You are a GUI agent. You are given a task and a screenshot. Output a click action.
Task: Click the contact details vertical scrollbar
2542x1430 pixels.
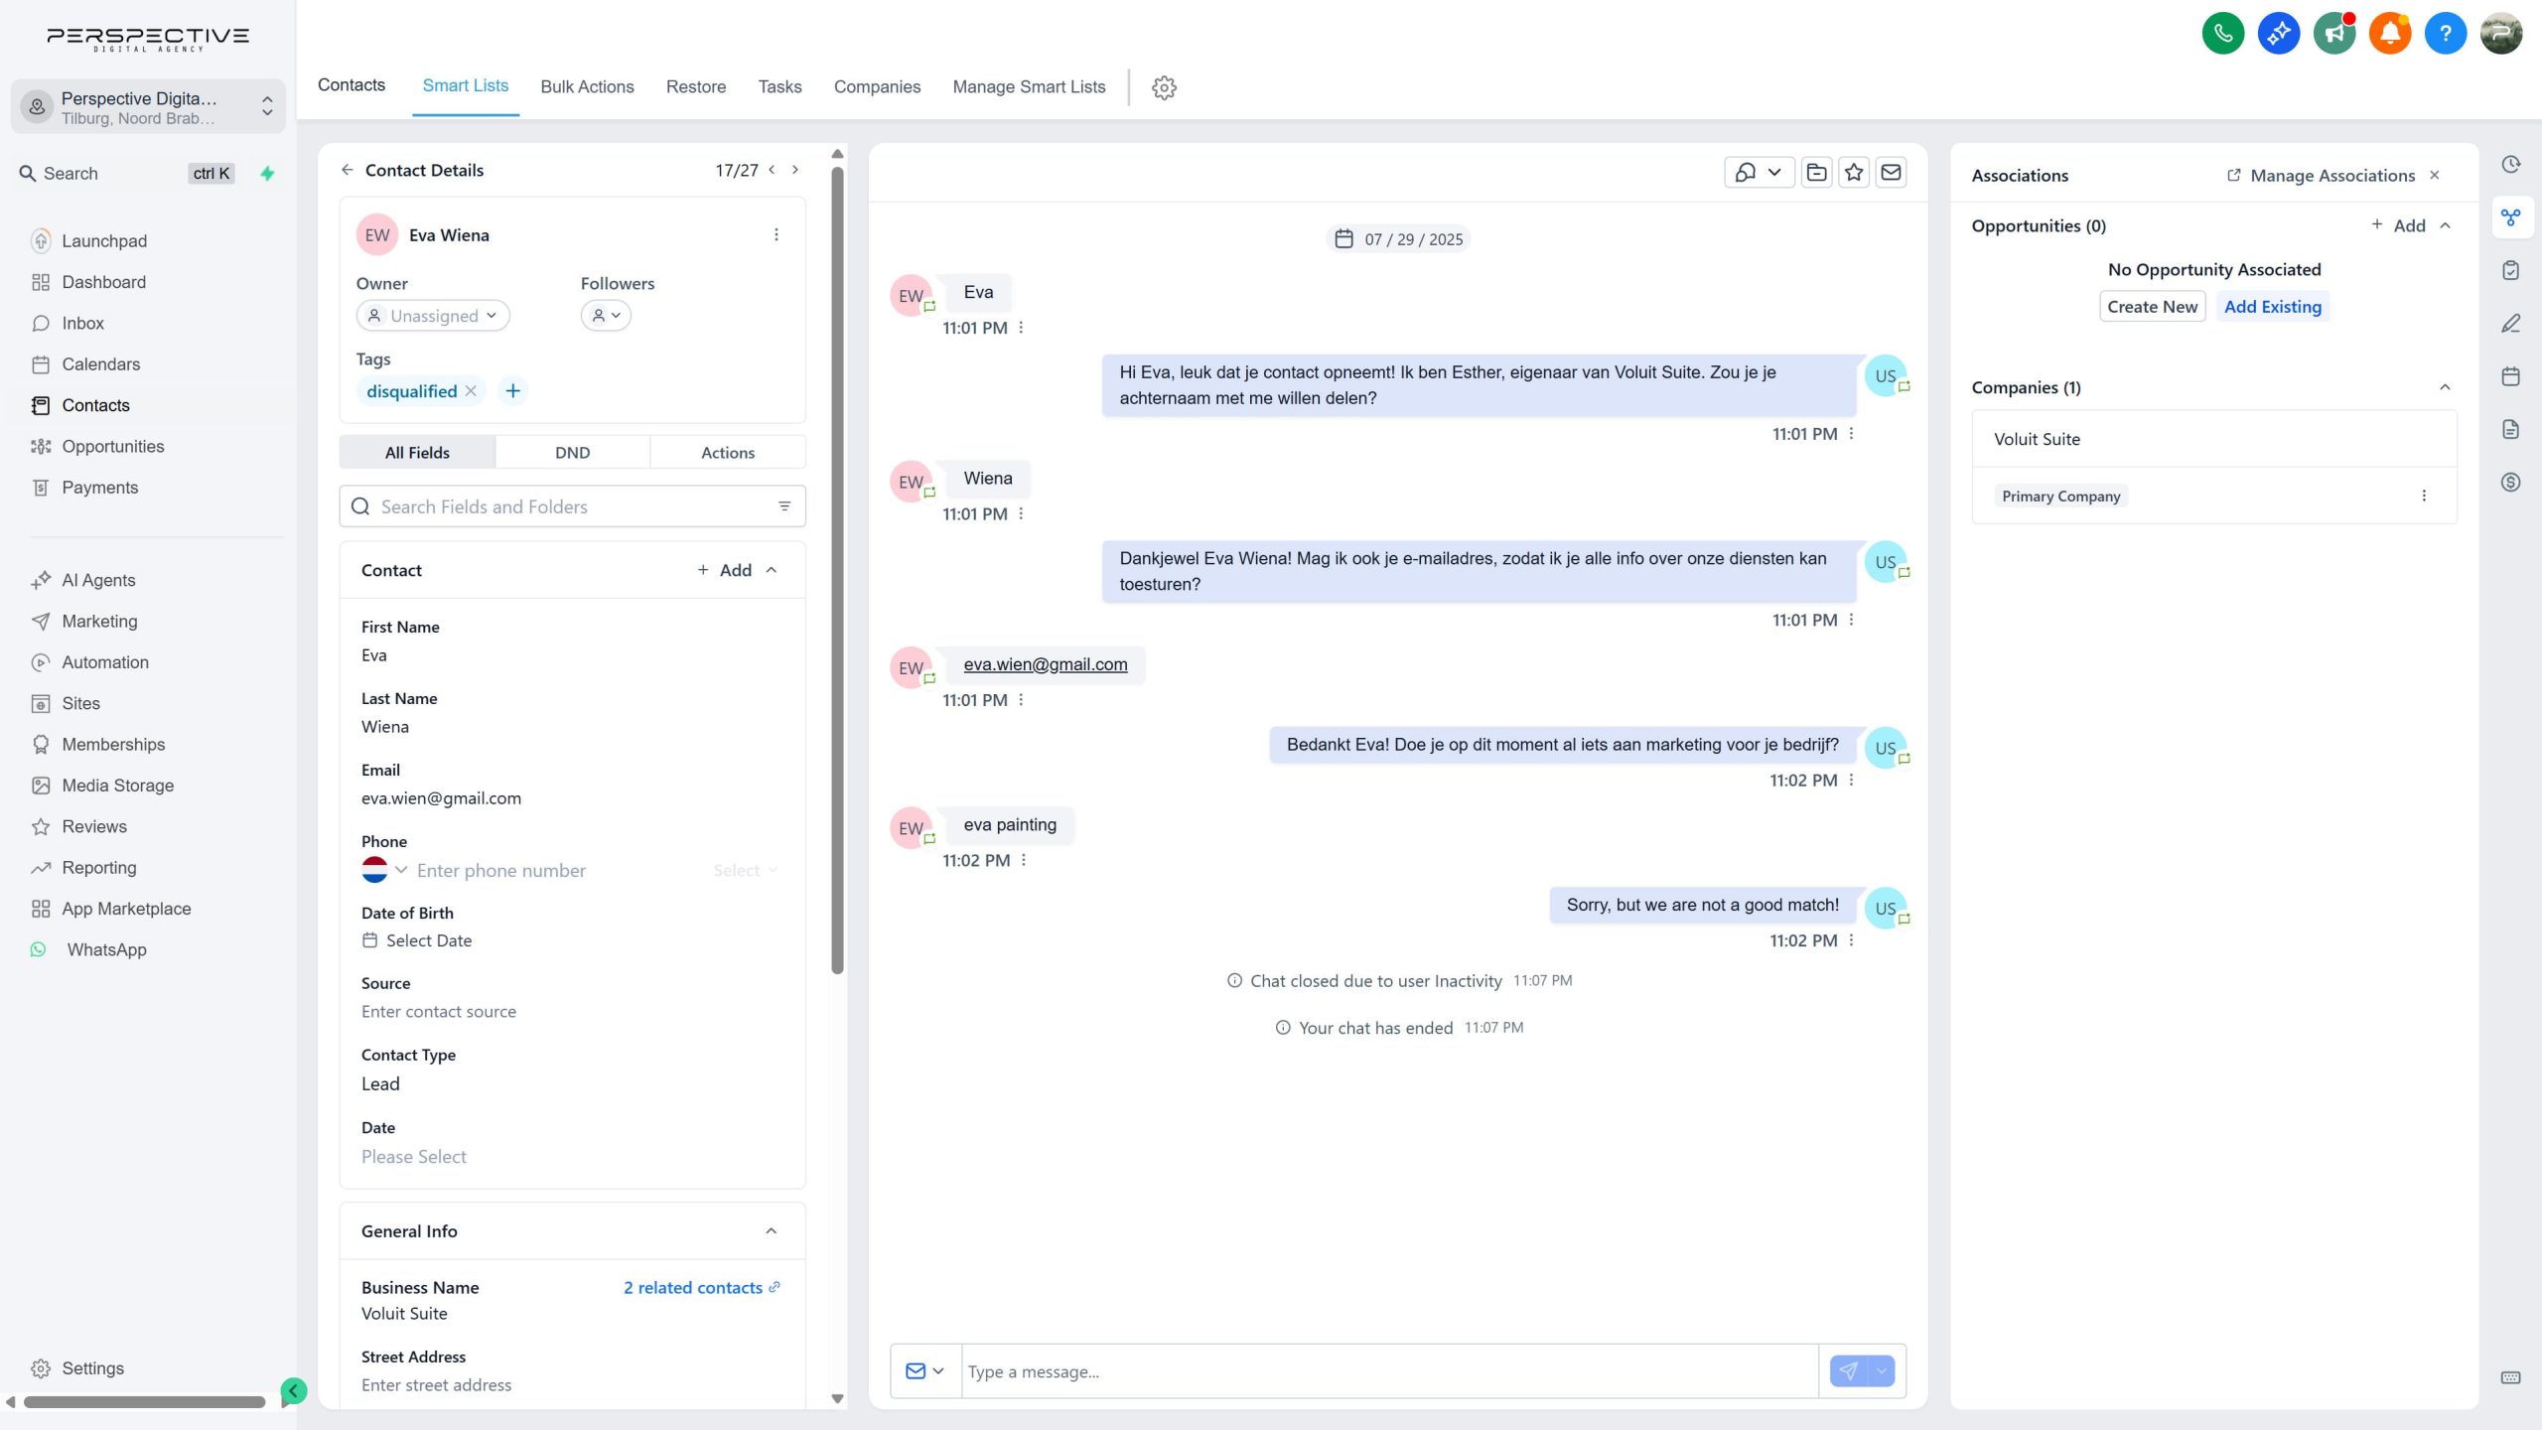tap(837, 571)
